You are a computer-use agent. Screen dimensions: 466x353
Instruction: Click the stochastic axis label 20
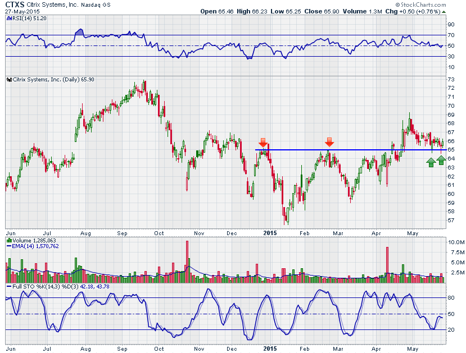(451, 330)
